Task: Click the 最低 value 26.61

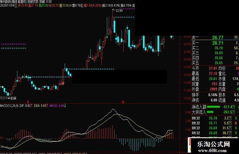Action: (213, 79)
